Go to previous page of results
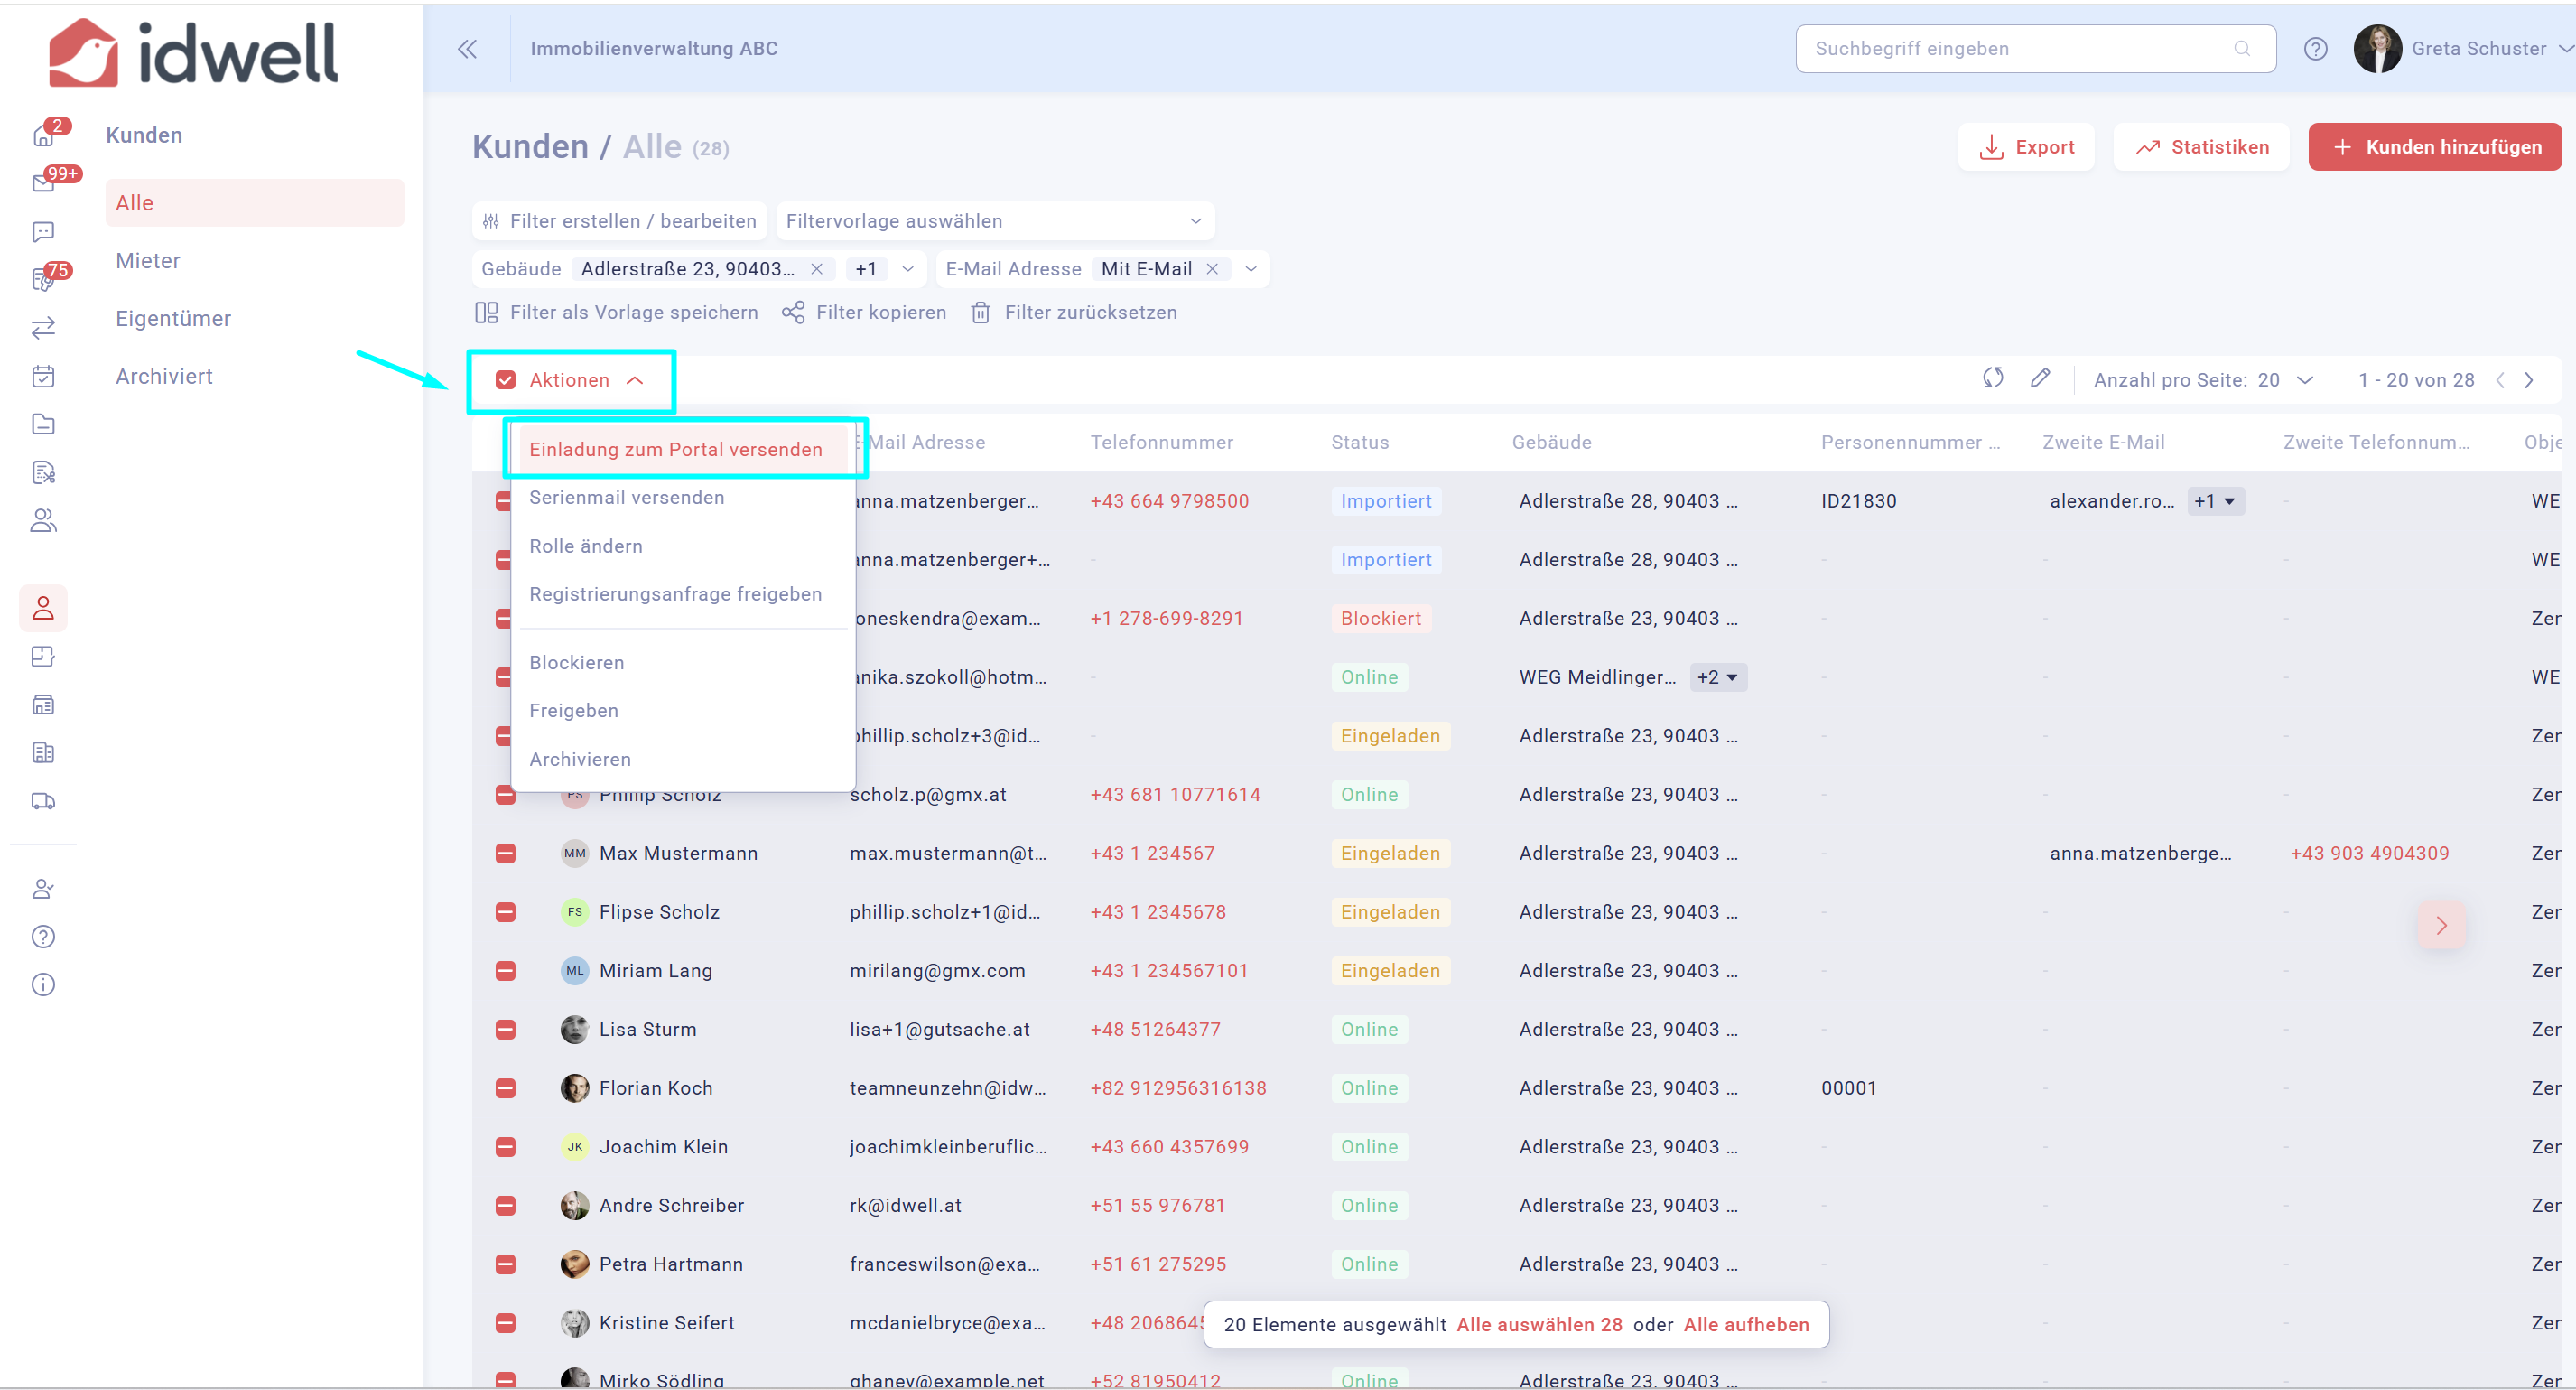2576x1390 pixels. click(2500, 380)
